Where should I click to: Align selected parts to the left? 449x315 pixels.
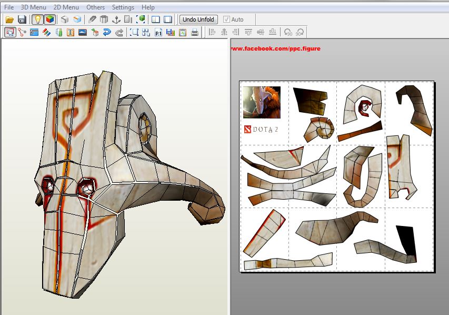coord(212,32)
